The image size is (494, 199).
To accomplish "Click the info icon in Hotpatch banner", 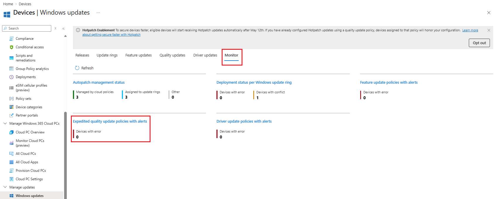I will click(x=78, y=30).
